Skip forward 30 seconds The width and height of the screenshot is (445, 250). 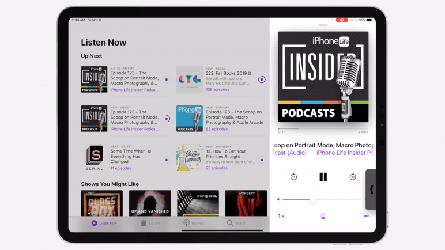[x=352, y=177]
